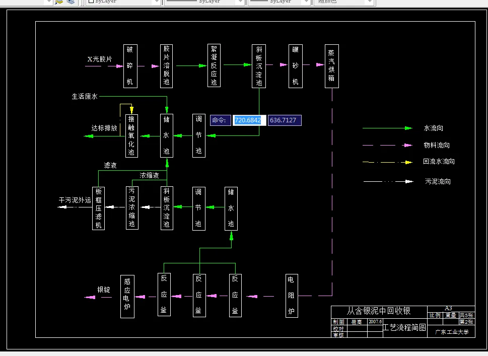Image resolution: width=488 pixels, height=356 pixels.
Task: Select the 碾砂机 box
Action: pyautogui.click(x=295, y=66)
